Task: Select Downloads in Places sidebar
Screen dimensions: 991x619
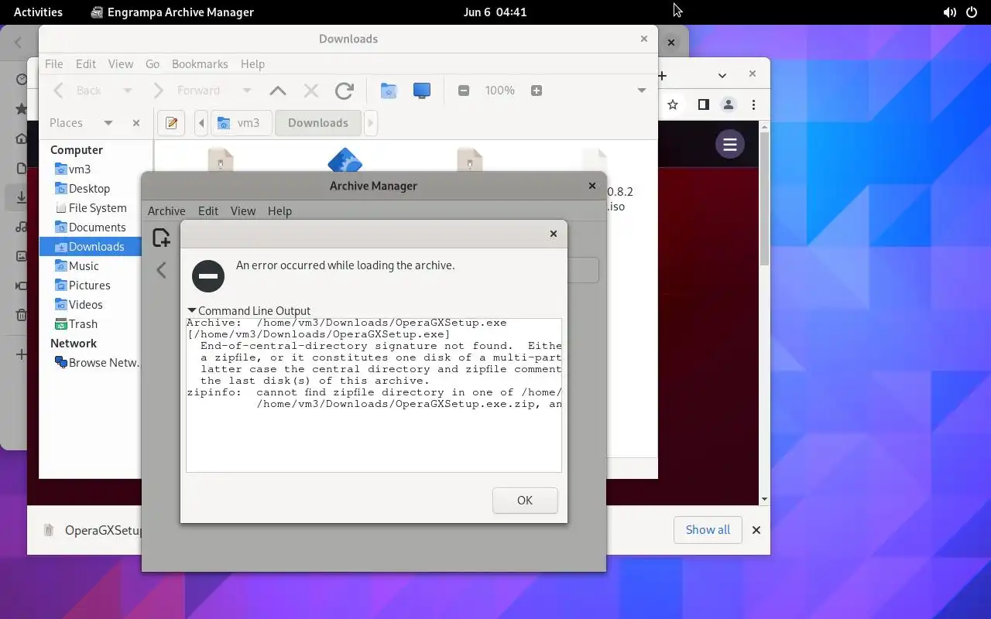Action: [91, 247]
